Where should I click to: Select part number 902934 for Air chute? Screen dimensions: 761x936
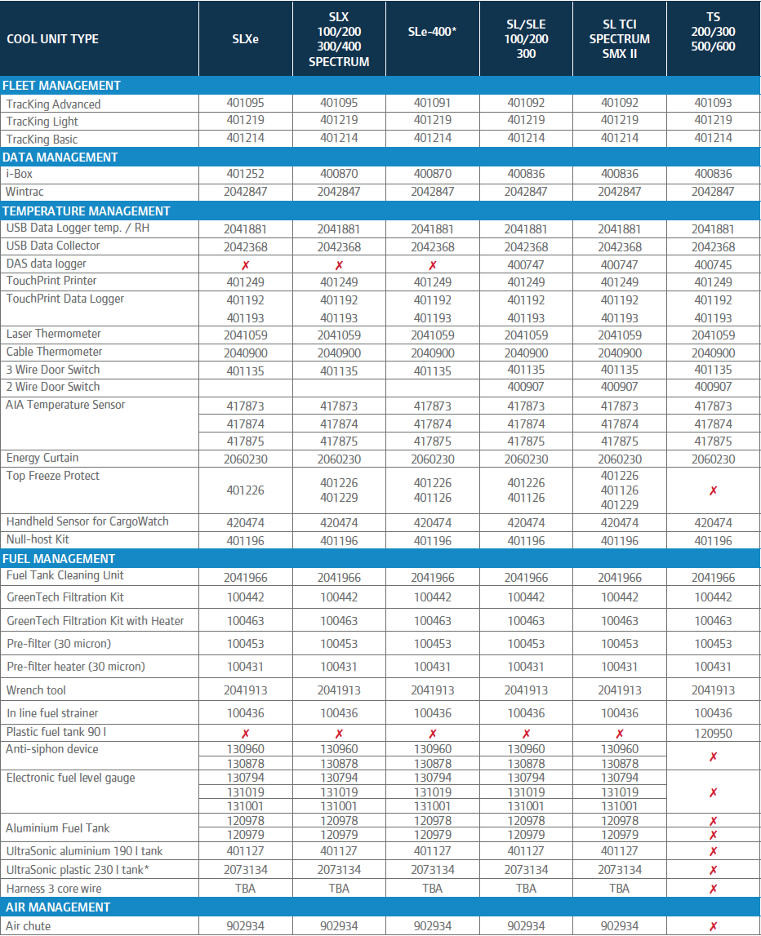[x=245, y=925]
